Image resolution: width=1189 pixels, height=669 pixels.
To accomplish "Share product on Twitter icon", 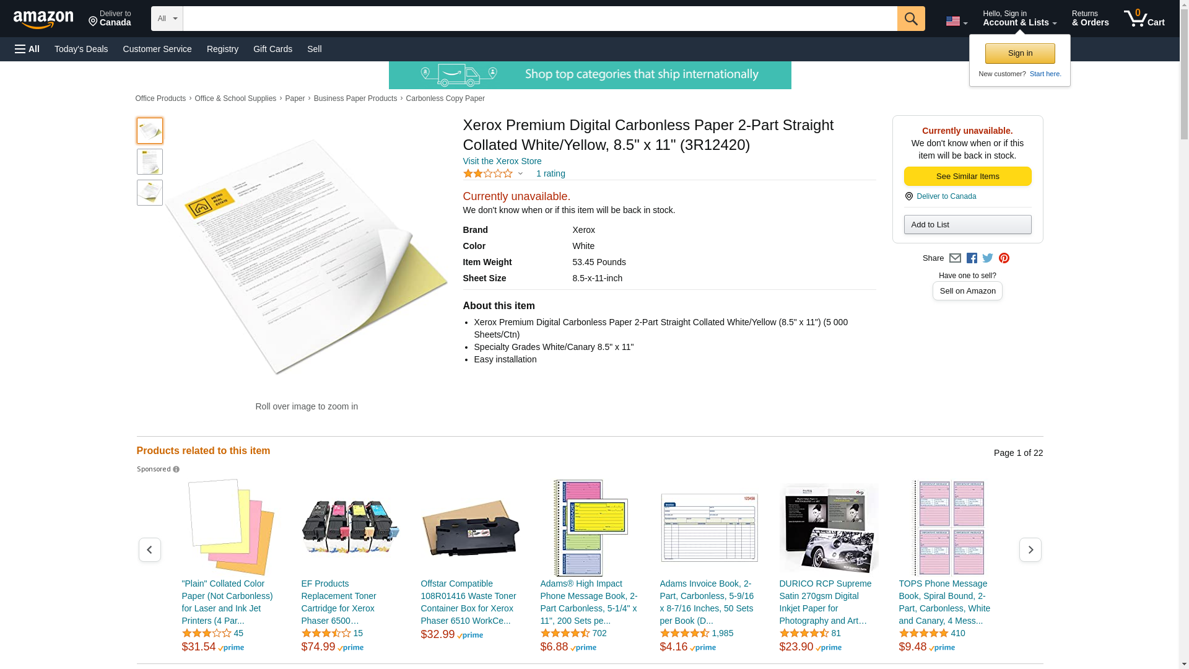I will point(988,258).
